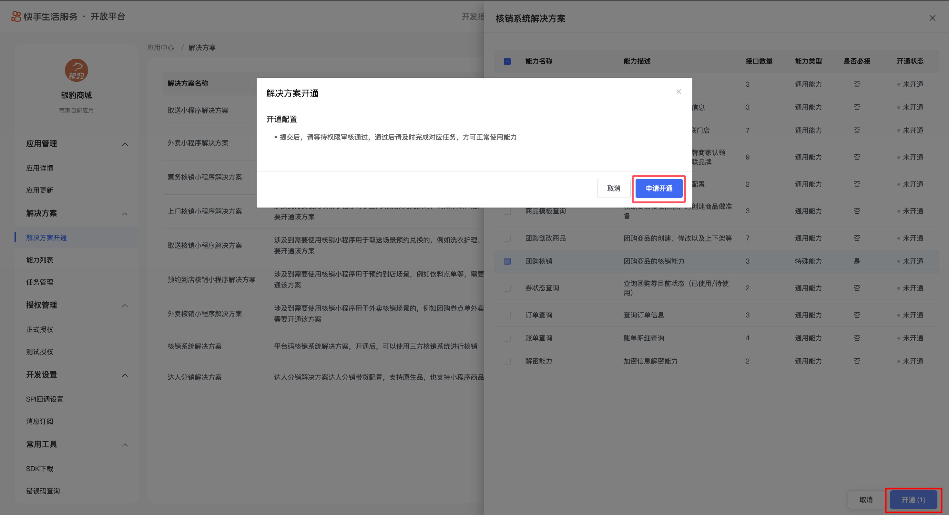Toggle the select-all checkbox in table header
Viewport: 949px width, 515px height.
(x=507, y=62)
